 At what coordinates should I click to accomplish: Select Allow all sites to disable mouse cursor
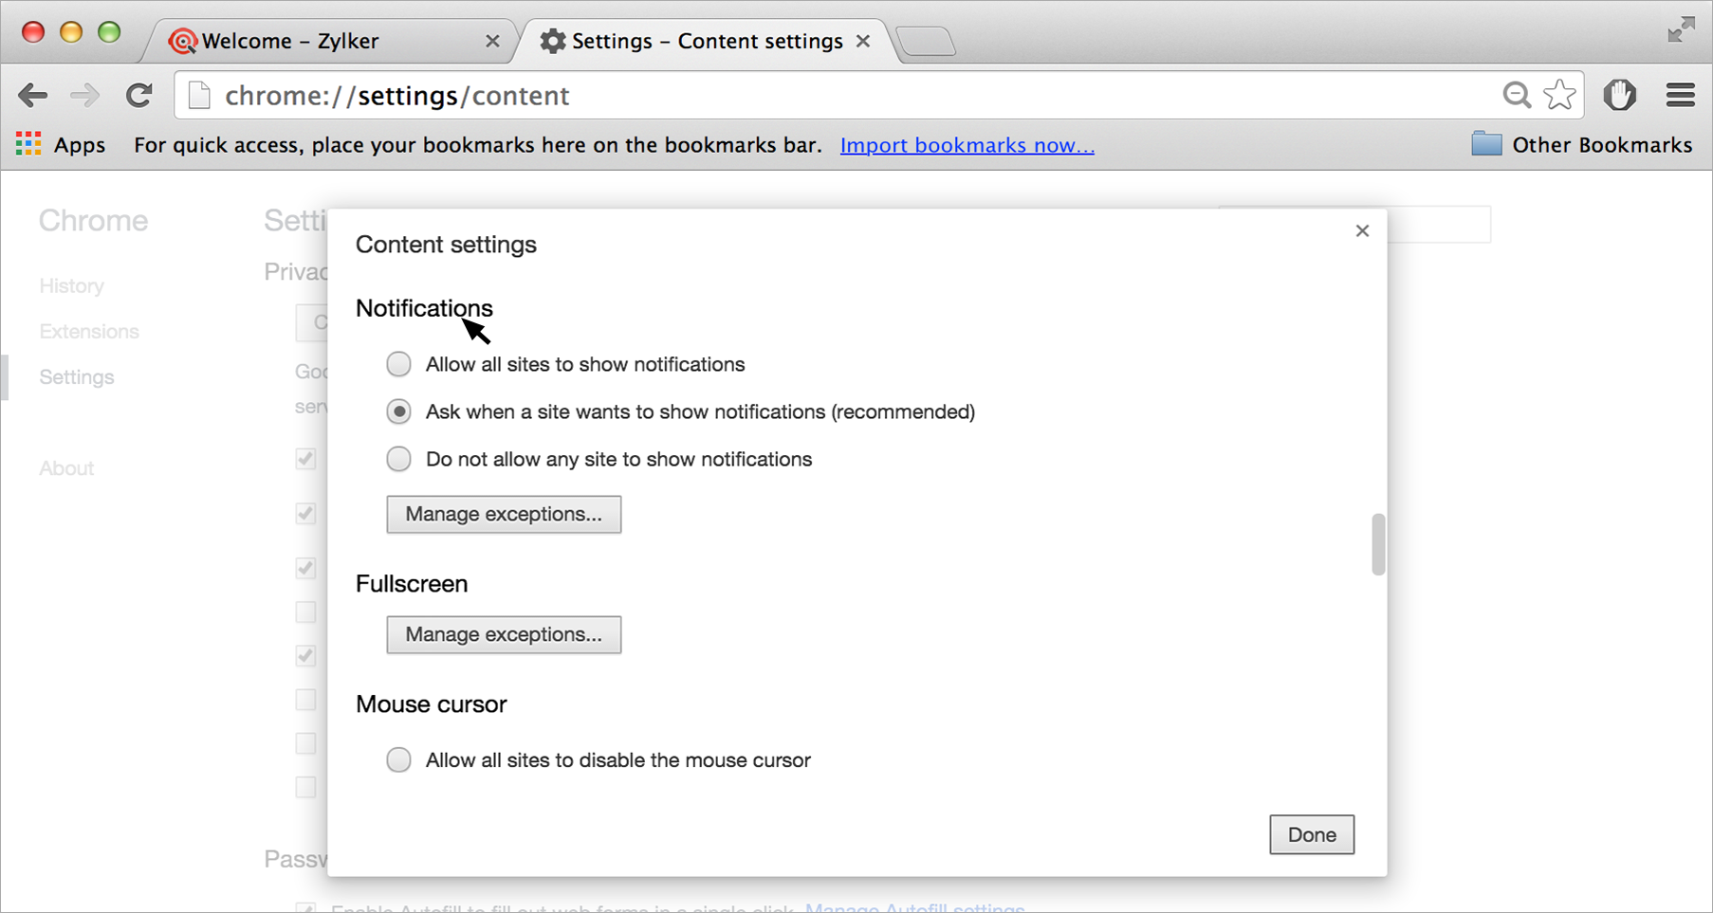point(399,760)
